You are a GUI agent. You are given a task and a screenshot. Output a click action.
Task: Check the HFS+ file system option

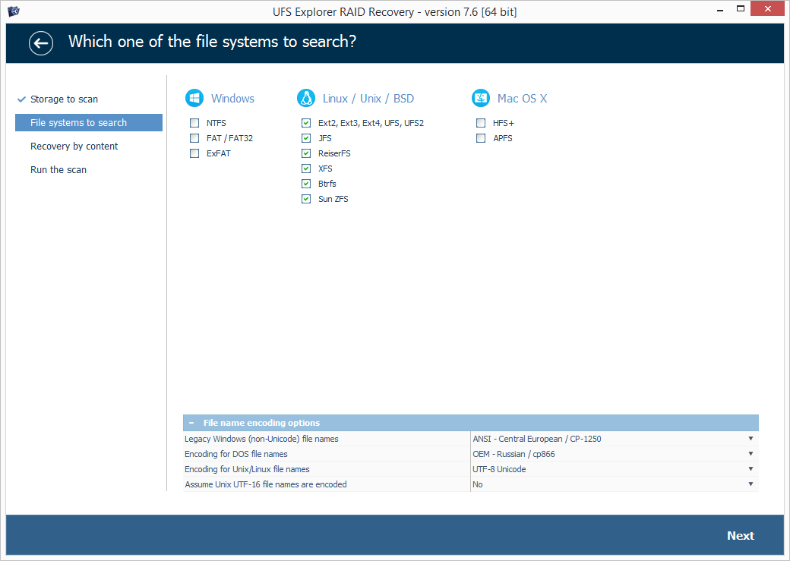(x=481, y=123)
